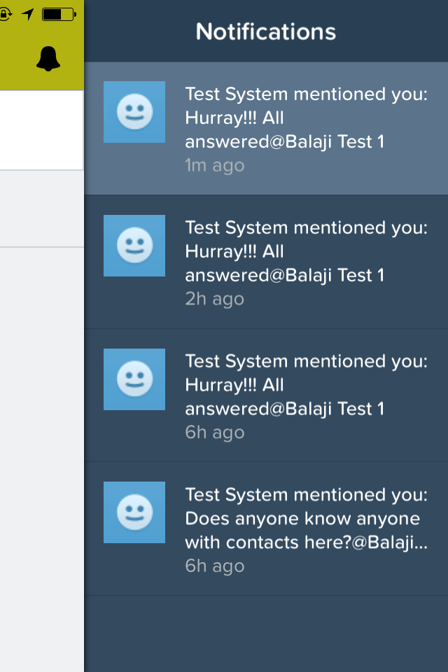
Task: Tap empty area below the last notification
Action: 266,633
